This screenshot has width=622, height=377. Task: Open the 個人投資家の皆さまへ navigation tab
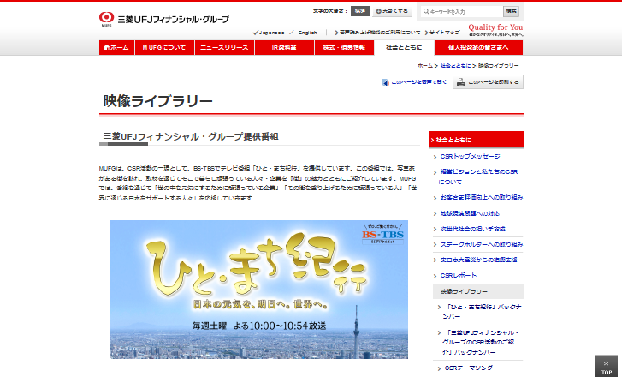coord(479,47)
